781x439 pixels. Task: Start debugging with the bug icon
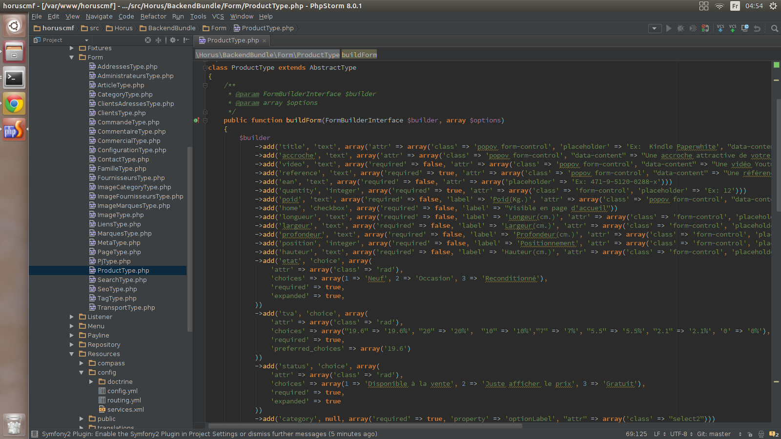point(680,28)
